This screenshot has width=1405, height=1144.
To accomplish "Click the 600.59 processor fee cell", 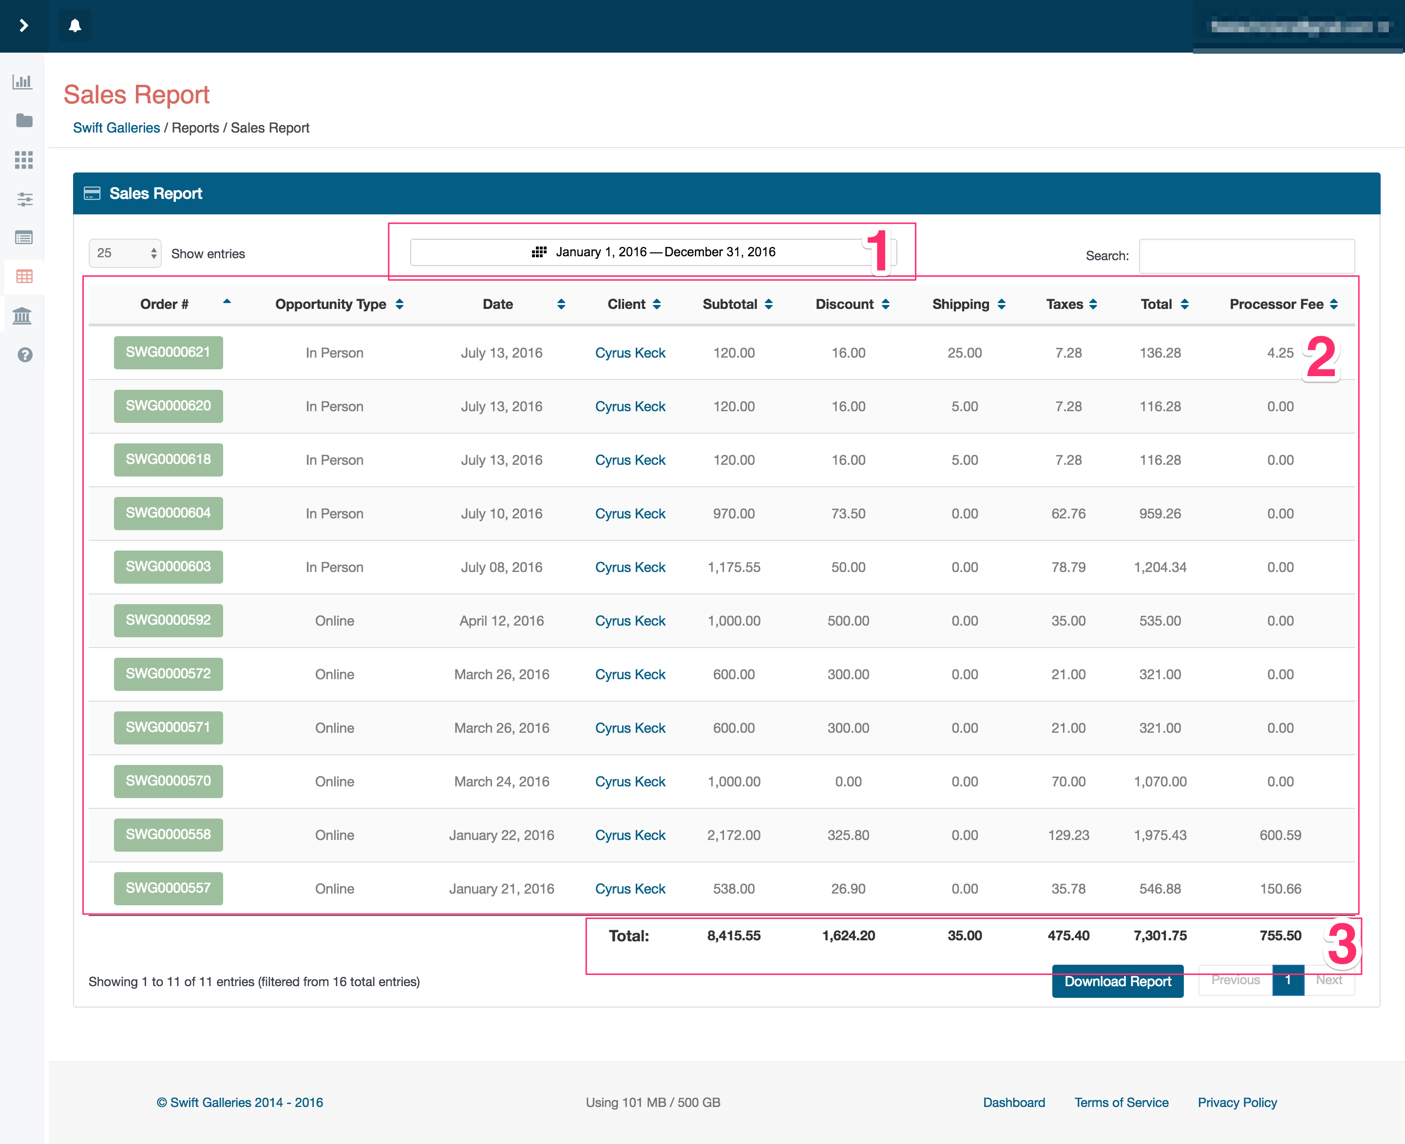I will (x=1280, y=835).
